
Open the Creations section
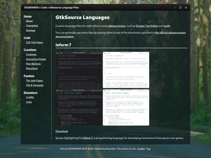point(30,50)
